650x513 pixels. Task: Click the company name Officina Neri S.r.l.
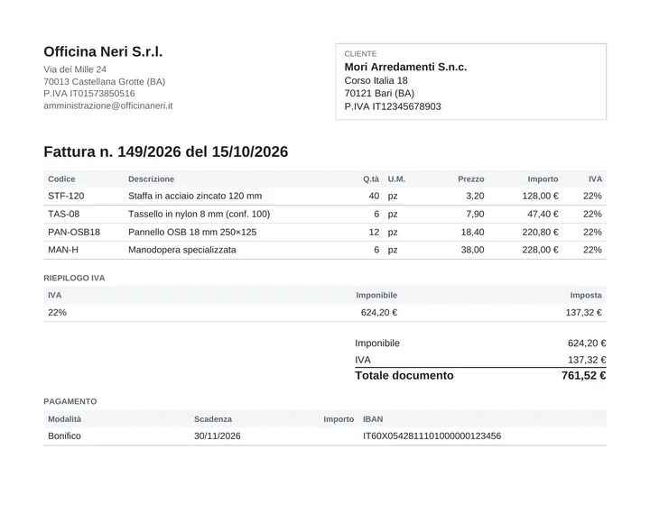tap(103, 51)
